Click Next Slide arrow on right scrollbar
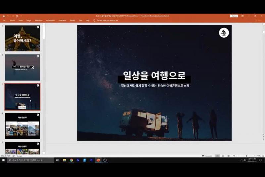 click(264, 139)
